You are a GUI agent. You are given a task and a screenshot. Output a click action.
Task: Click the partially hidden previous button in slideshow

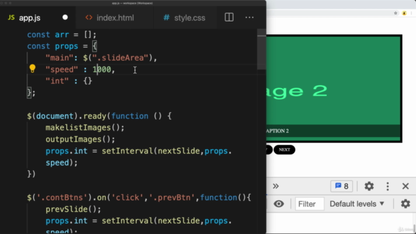269,149
